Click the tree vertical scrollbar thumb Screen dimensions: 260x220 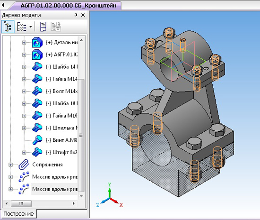pyautogui.click(x=81, y=135)
